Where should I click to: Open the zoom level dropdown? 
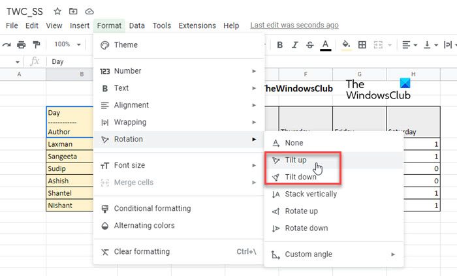67,44
